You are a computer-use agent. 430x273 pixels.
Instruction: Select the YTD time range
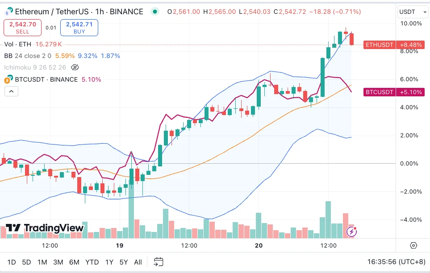coord(92,262)
